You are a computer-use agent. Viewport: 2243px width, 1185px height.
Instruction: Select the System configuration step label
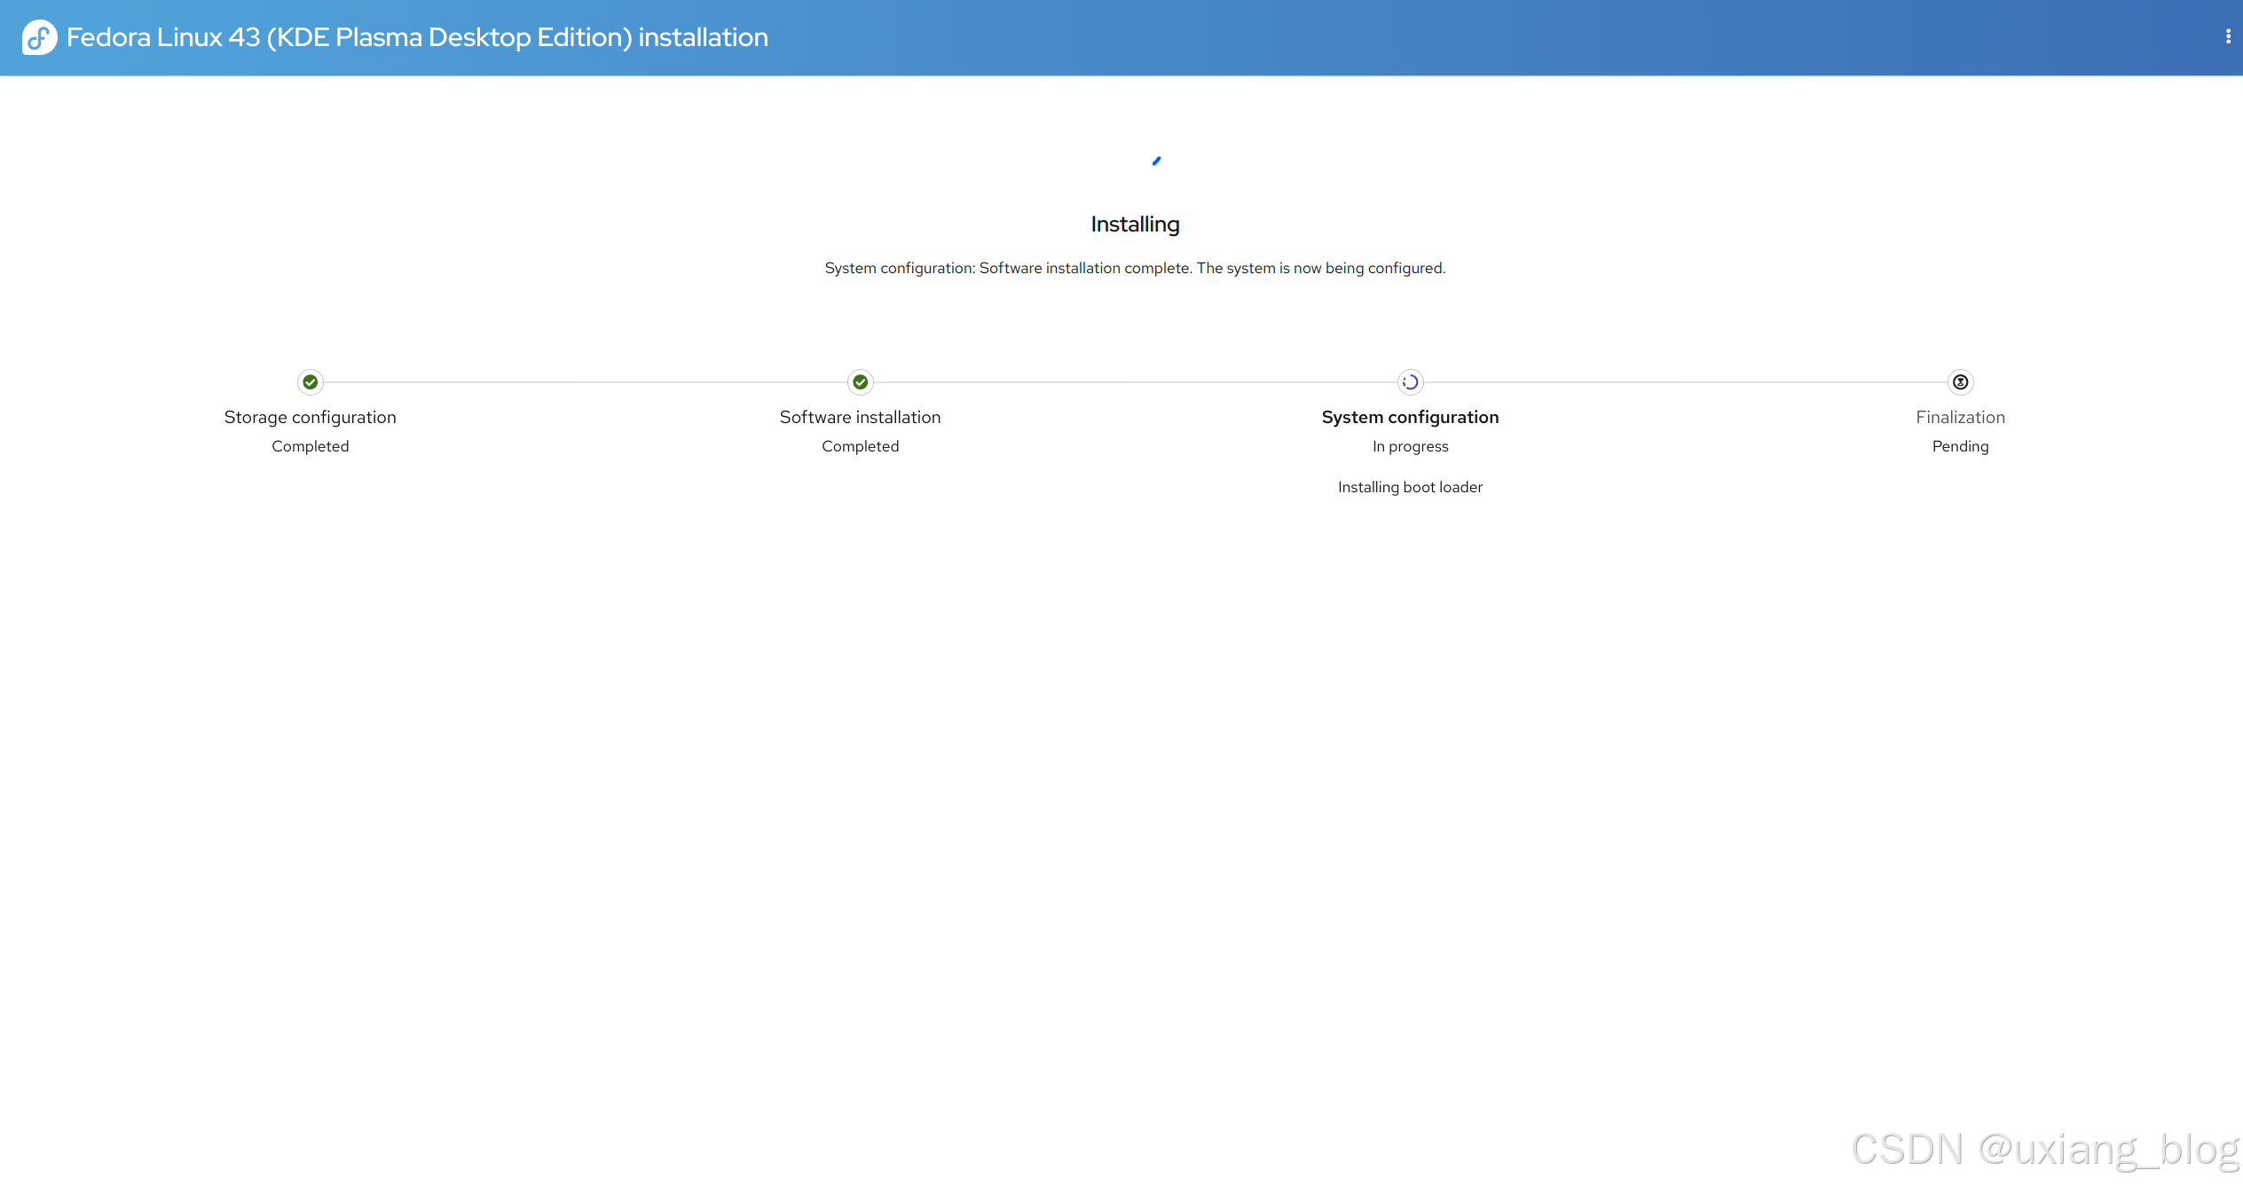[x=1410, y=417]
